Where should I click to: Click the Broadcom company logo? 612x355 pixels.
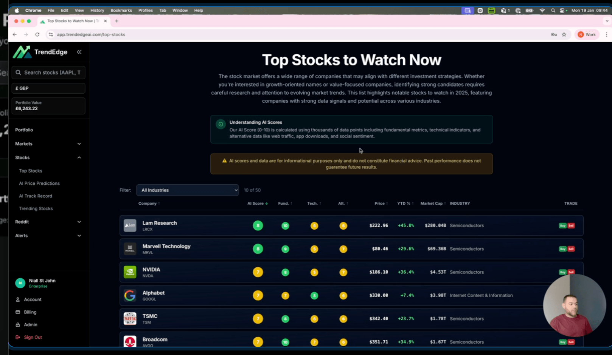(x=130, y=341)
